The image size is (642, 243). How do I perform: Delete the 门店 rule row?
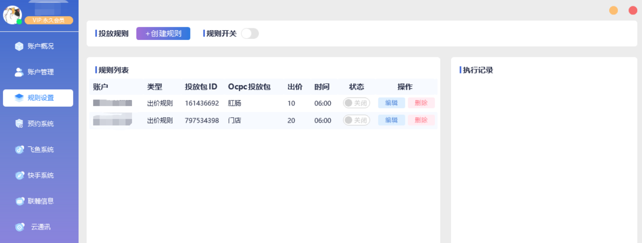click(421, 121)
